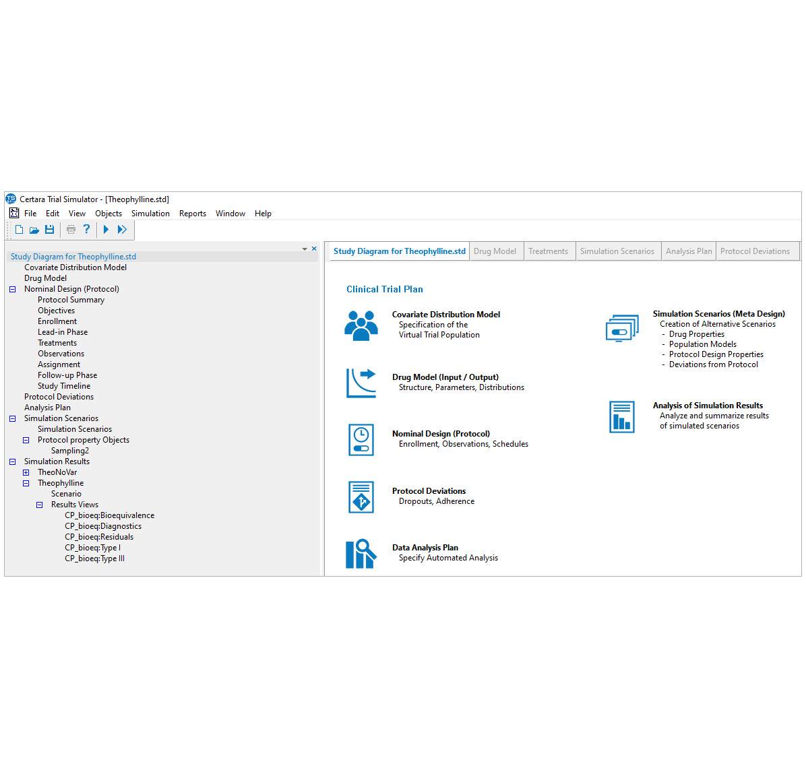The height and width of the screenshot is (768, 806).
Task: Select Enrollment tree item
Action: pos(57,321)
